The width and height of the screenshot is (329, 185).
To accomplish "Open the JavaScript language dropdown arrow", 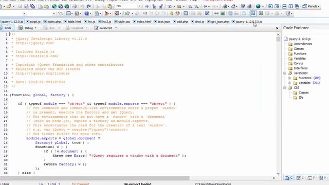I will pos(116,28).
